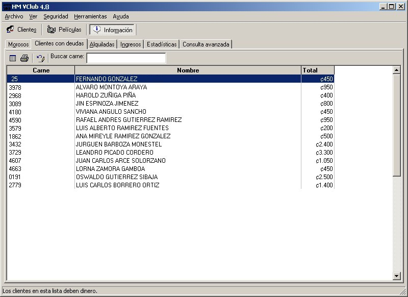This screenshot has width=408, height=297.
Task: Click total amount ¢2.500
Action: [324, 177]
